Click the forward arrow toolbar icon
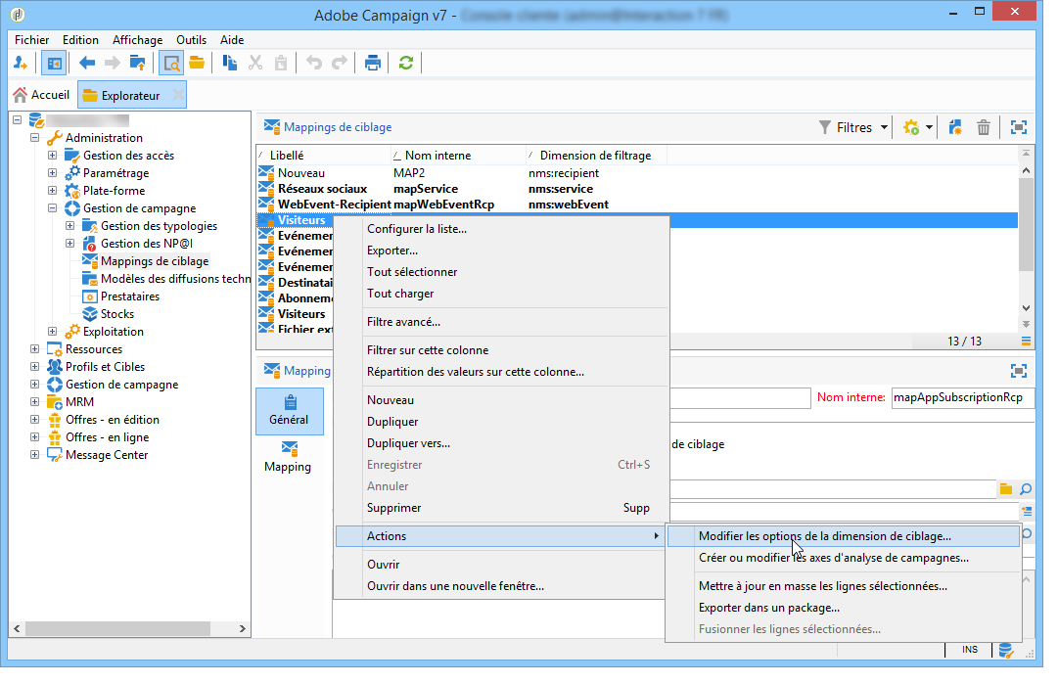The image size is (1058, 684). pyautogui.click(x=112, y=64)
